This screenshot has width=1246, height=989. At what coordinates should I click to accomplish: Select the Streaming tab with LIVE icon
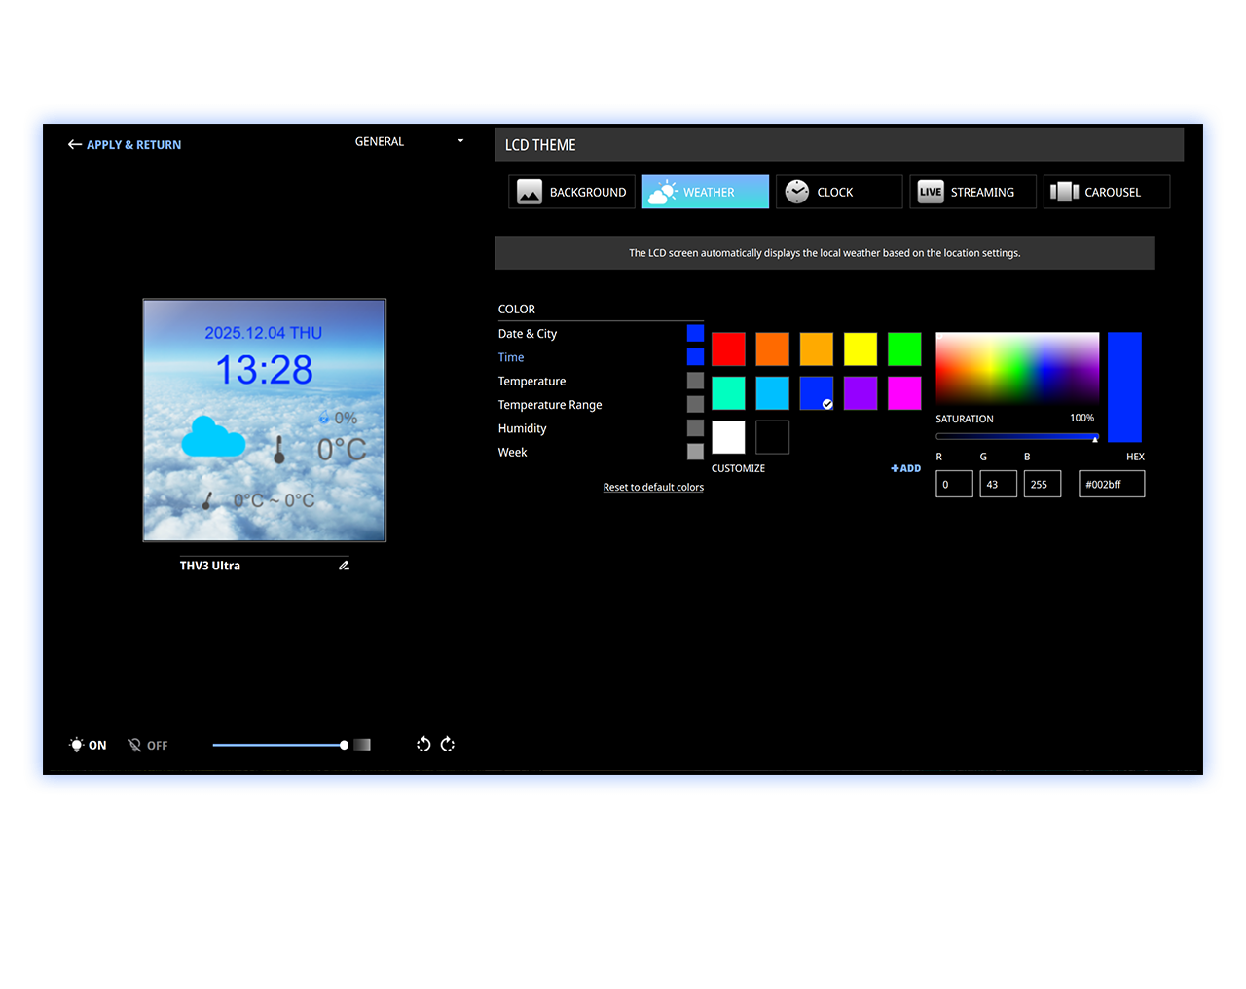click(x=971, y=192)
